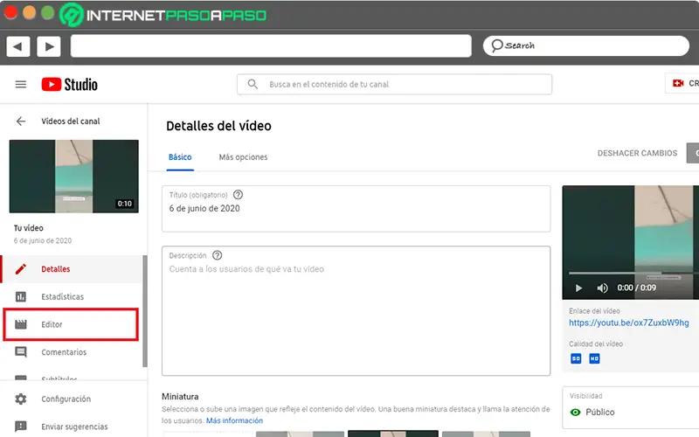The image size is (699, 437).
Task: Click the 0:10 duration badge on thumbnail
Action: 125,204
